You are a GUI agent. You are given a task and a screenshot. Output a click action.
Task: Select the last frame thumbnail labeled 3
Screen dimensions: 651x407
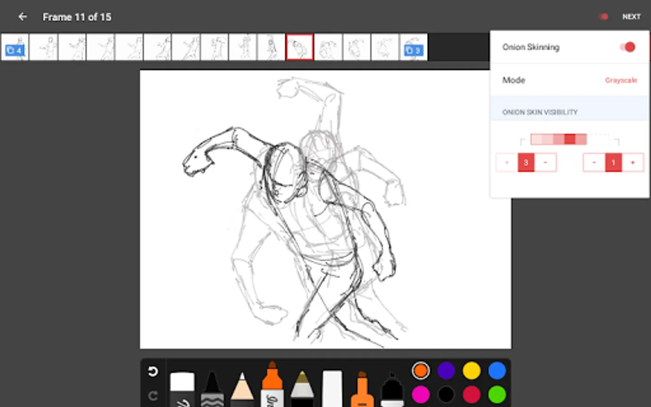413,47
